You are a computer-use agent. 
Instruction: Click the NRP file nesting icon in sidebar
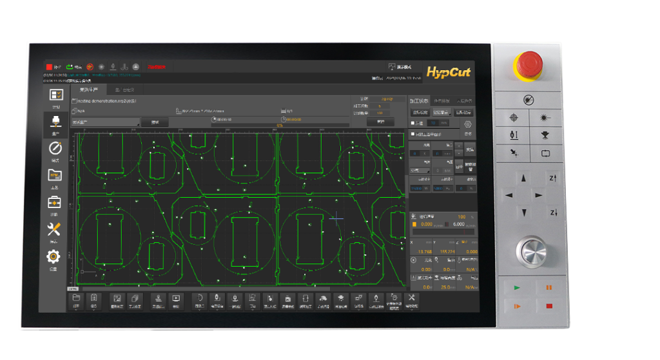pyautogui.click(x=54, y=175)
